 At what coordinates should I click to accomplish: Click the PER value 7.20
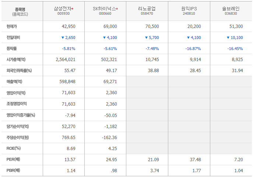[239, 160]
